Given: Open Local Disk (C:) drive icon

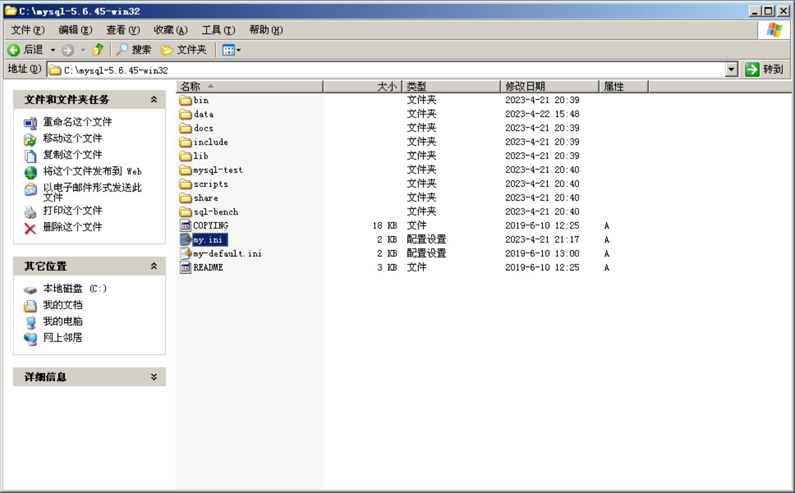Looking at the screenshot, I should [30, 290].
